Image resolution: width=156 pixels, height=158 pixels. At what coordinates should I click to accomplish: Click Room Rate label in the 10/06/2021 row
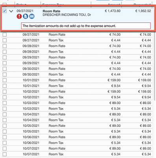pos(57,137)
